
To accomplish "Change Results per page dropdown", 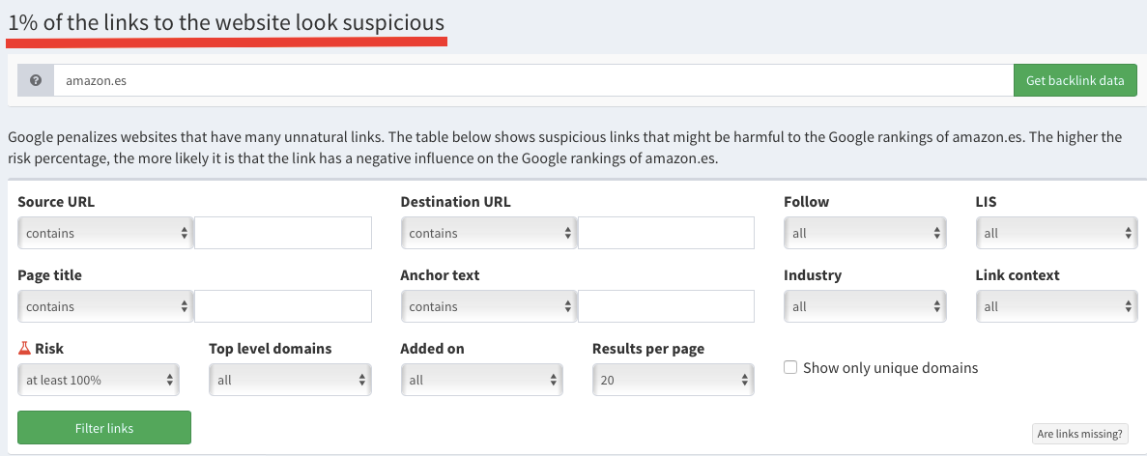I will tap(673, 380).
